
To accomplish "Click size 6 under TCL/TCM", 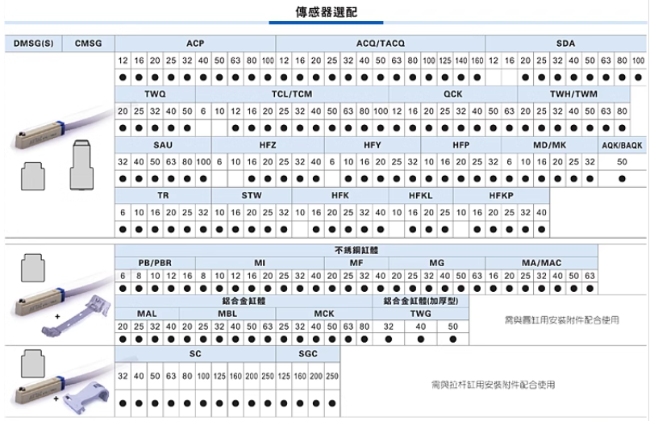I will [x=203, y=111].
